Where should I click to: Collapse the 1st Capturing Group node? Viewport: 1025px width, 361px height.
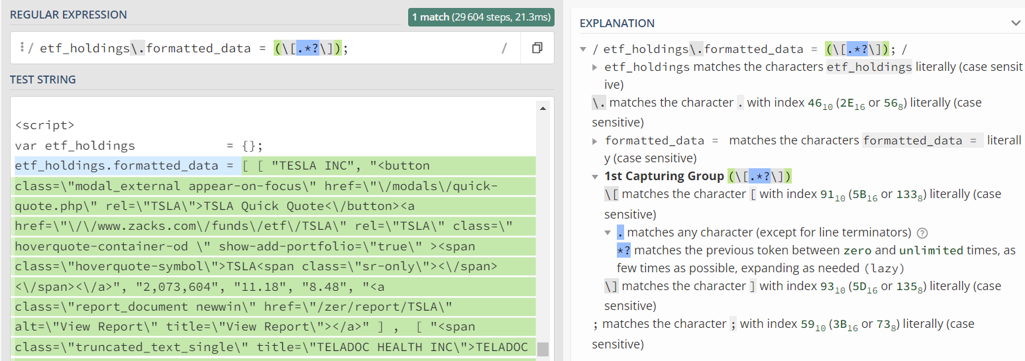pos(595,176)
